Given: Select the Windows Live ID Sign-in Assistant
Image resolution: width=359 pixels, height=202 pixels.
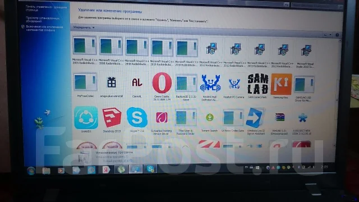Looking at the screenshot, I should [256, 118].
